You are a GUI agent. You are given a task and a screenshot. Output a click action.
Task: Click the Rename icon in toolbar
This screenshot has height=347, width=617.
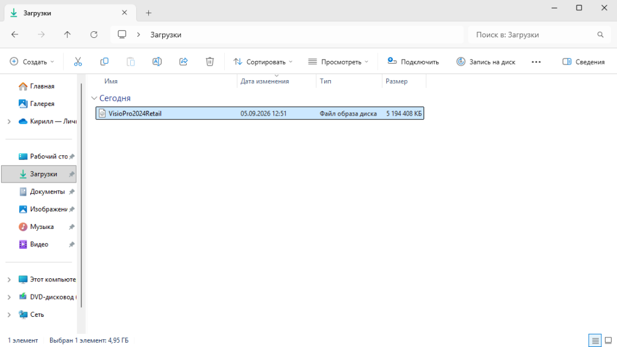click(x=157, y=62)
